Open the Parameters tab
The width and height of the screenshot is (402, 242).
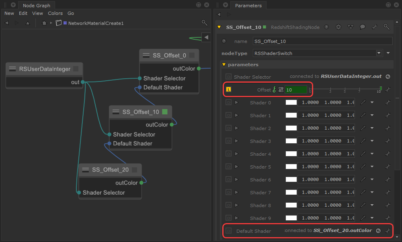248,5
